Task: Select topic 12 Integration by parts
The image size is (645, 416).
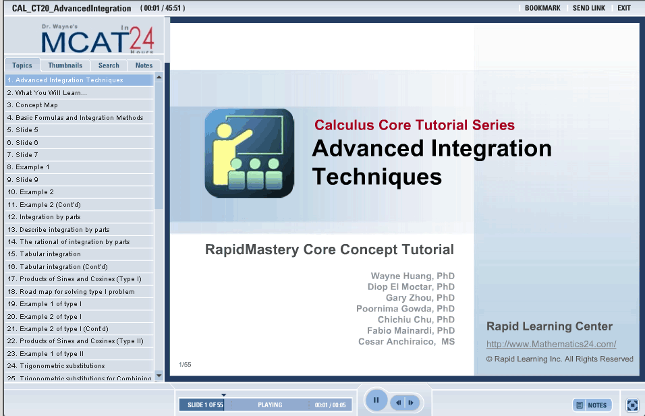Action: 44,217
